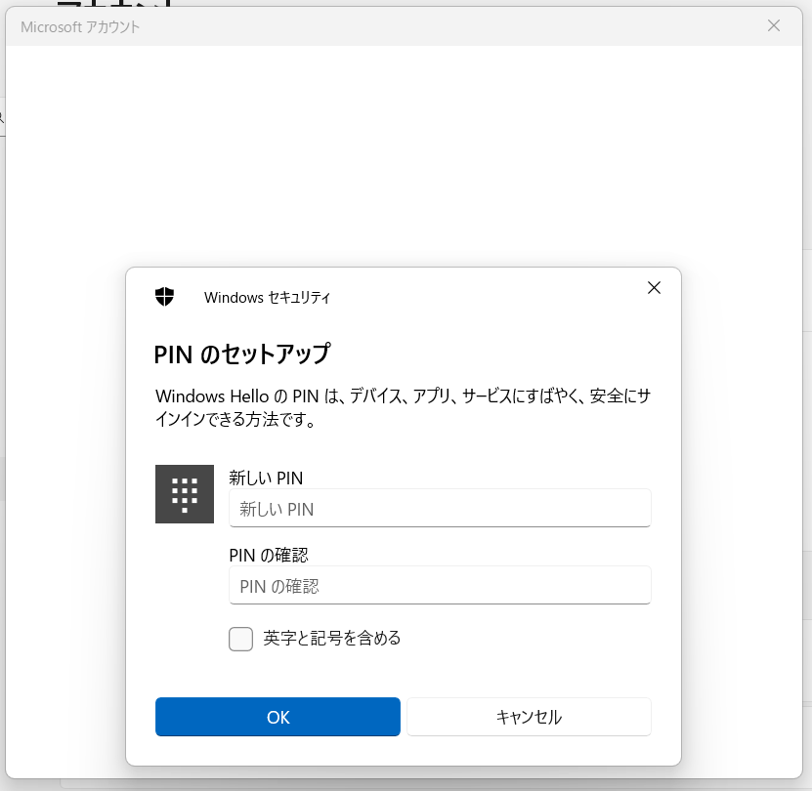Click the blank white area above the PIN dialog
The height and width of the screenshot is (791, 812).
click(403, 156)
